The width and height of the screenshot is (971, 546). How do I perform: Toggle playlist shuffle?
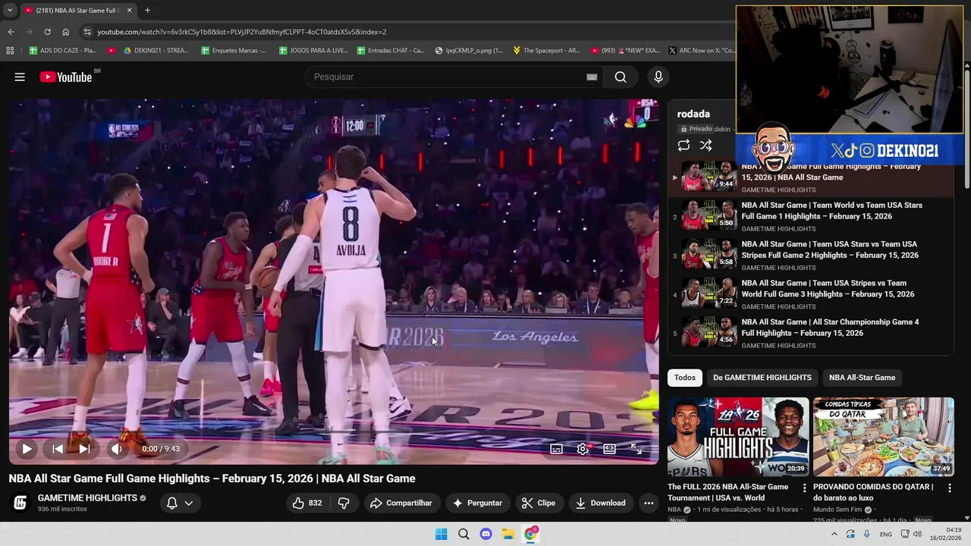705,146
